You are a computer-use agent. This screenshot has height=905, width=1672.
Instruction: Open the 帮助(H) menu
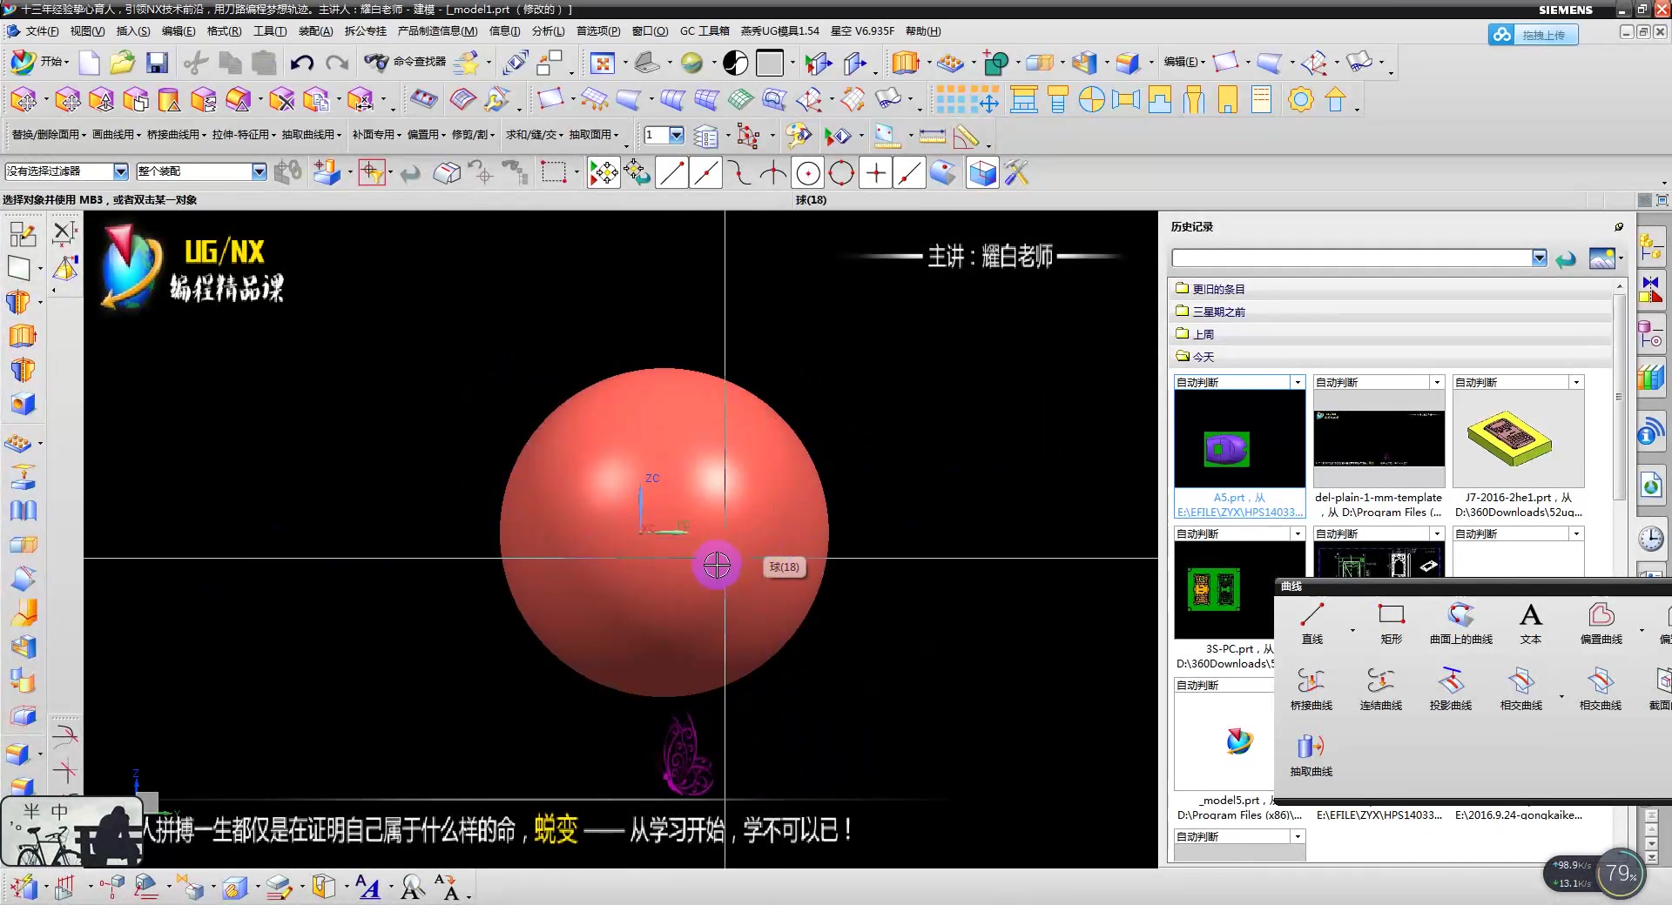pyautogui.click(x=923, y=31)
